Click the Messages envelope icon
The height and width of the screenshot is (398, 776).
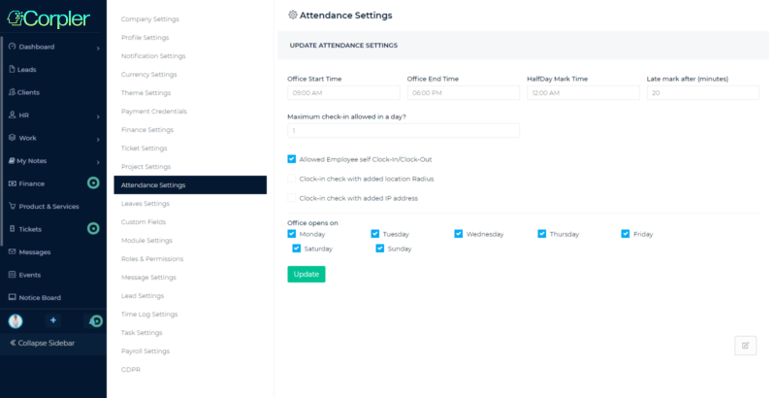point(12,251)
